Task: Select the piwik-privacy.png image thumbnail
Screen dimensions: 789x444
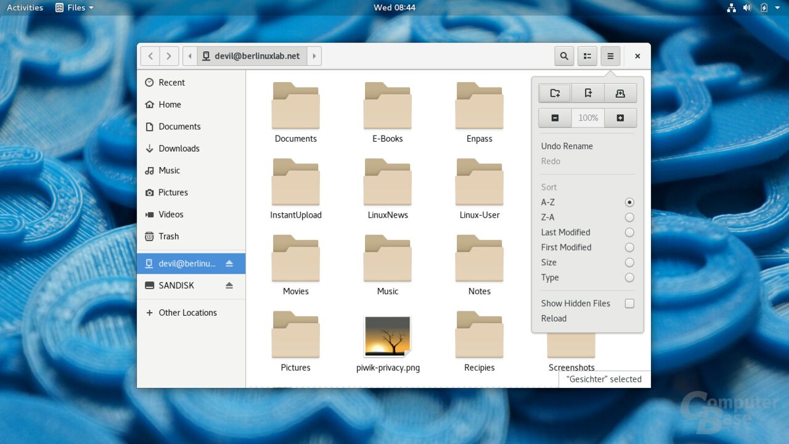Action: pos(388,337)
